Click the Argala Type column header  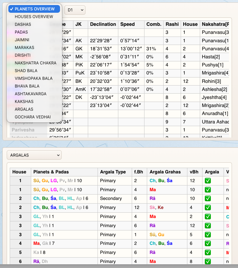coord(113,172)
